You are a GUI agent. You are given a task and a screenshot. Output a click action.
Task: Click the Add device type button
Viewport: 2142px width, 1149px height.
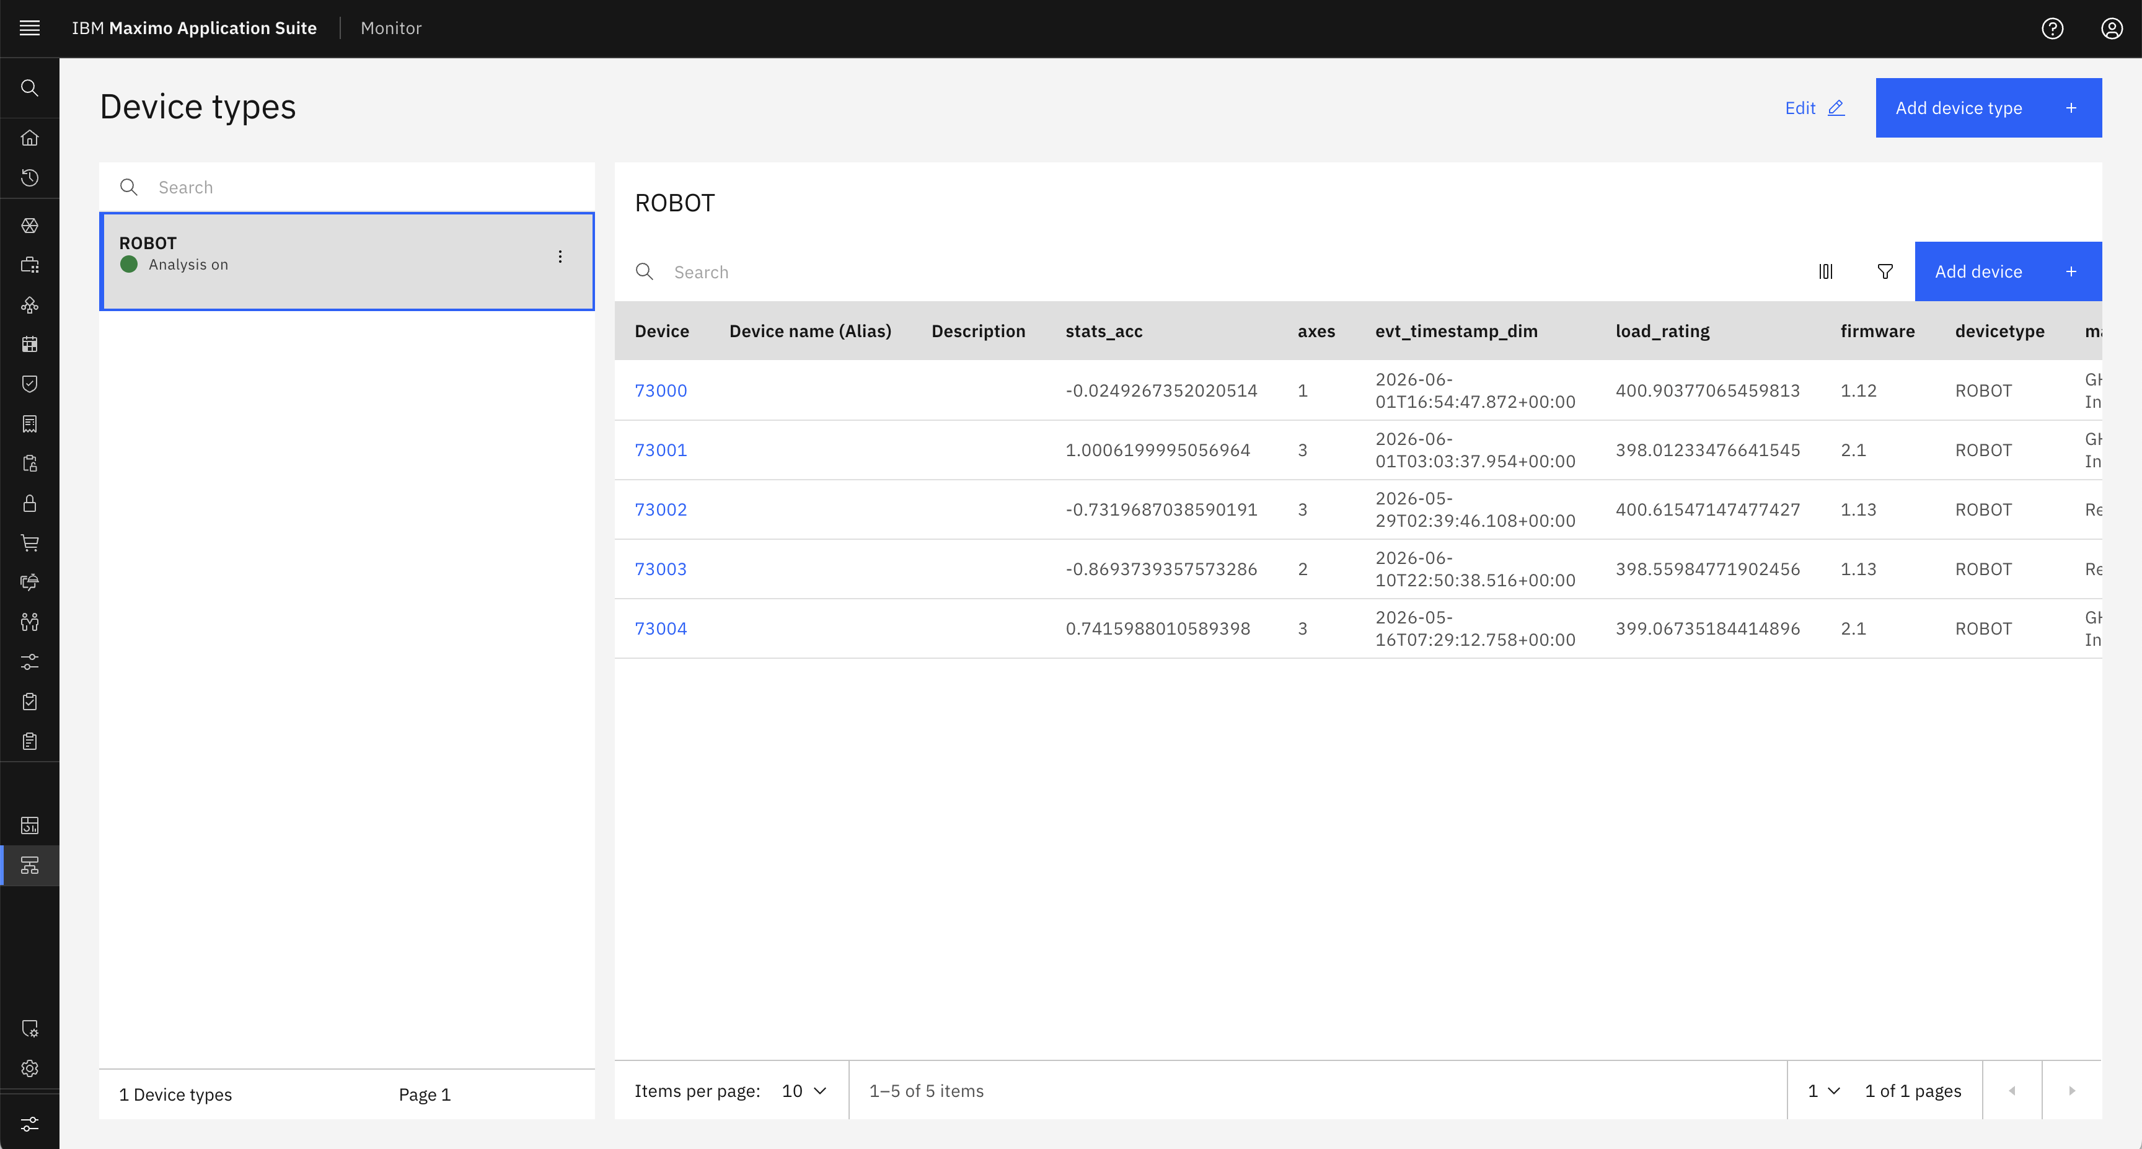[x=1988, y=108]
